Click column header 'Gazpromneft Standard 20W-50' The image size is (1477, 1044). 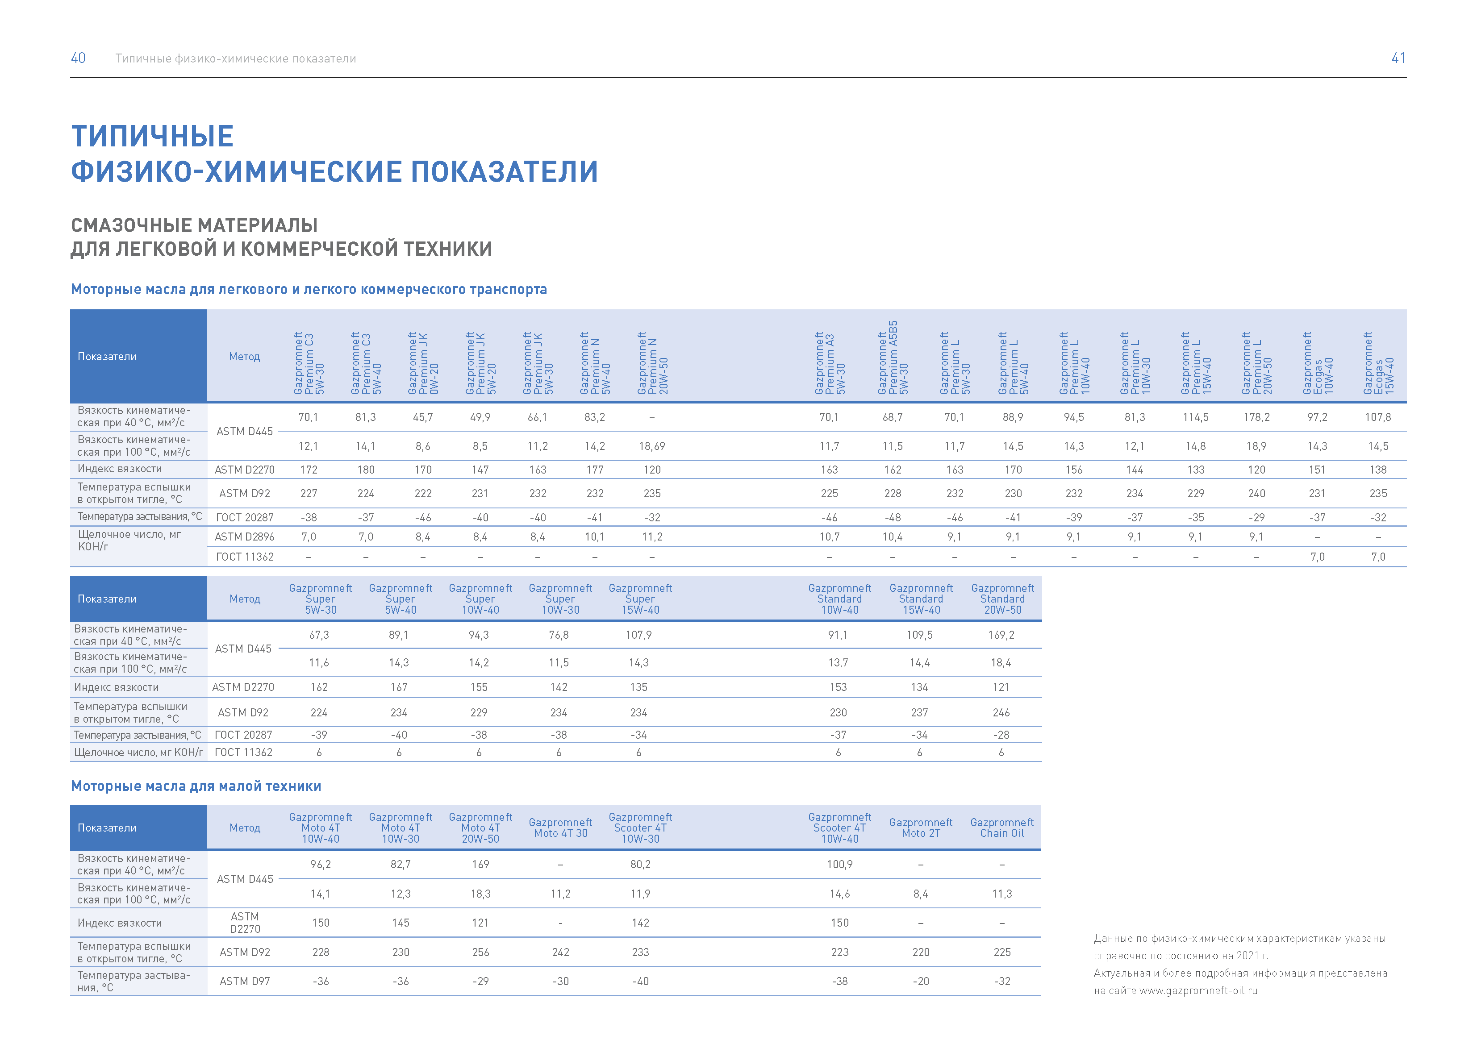pyautogui.click(x=1002, y=599)
